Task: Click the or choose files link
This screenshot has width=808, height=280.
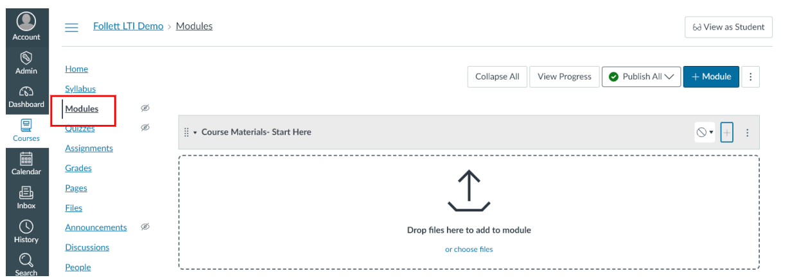Action: click(x=469, y=249)
